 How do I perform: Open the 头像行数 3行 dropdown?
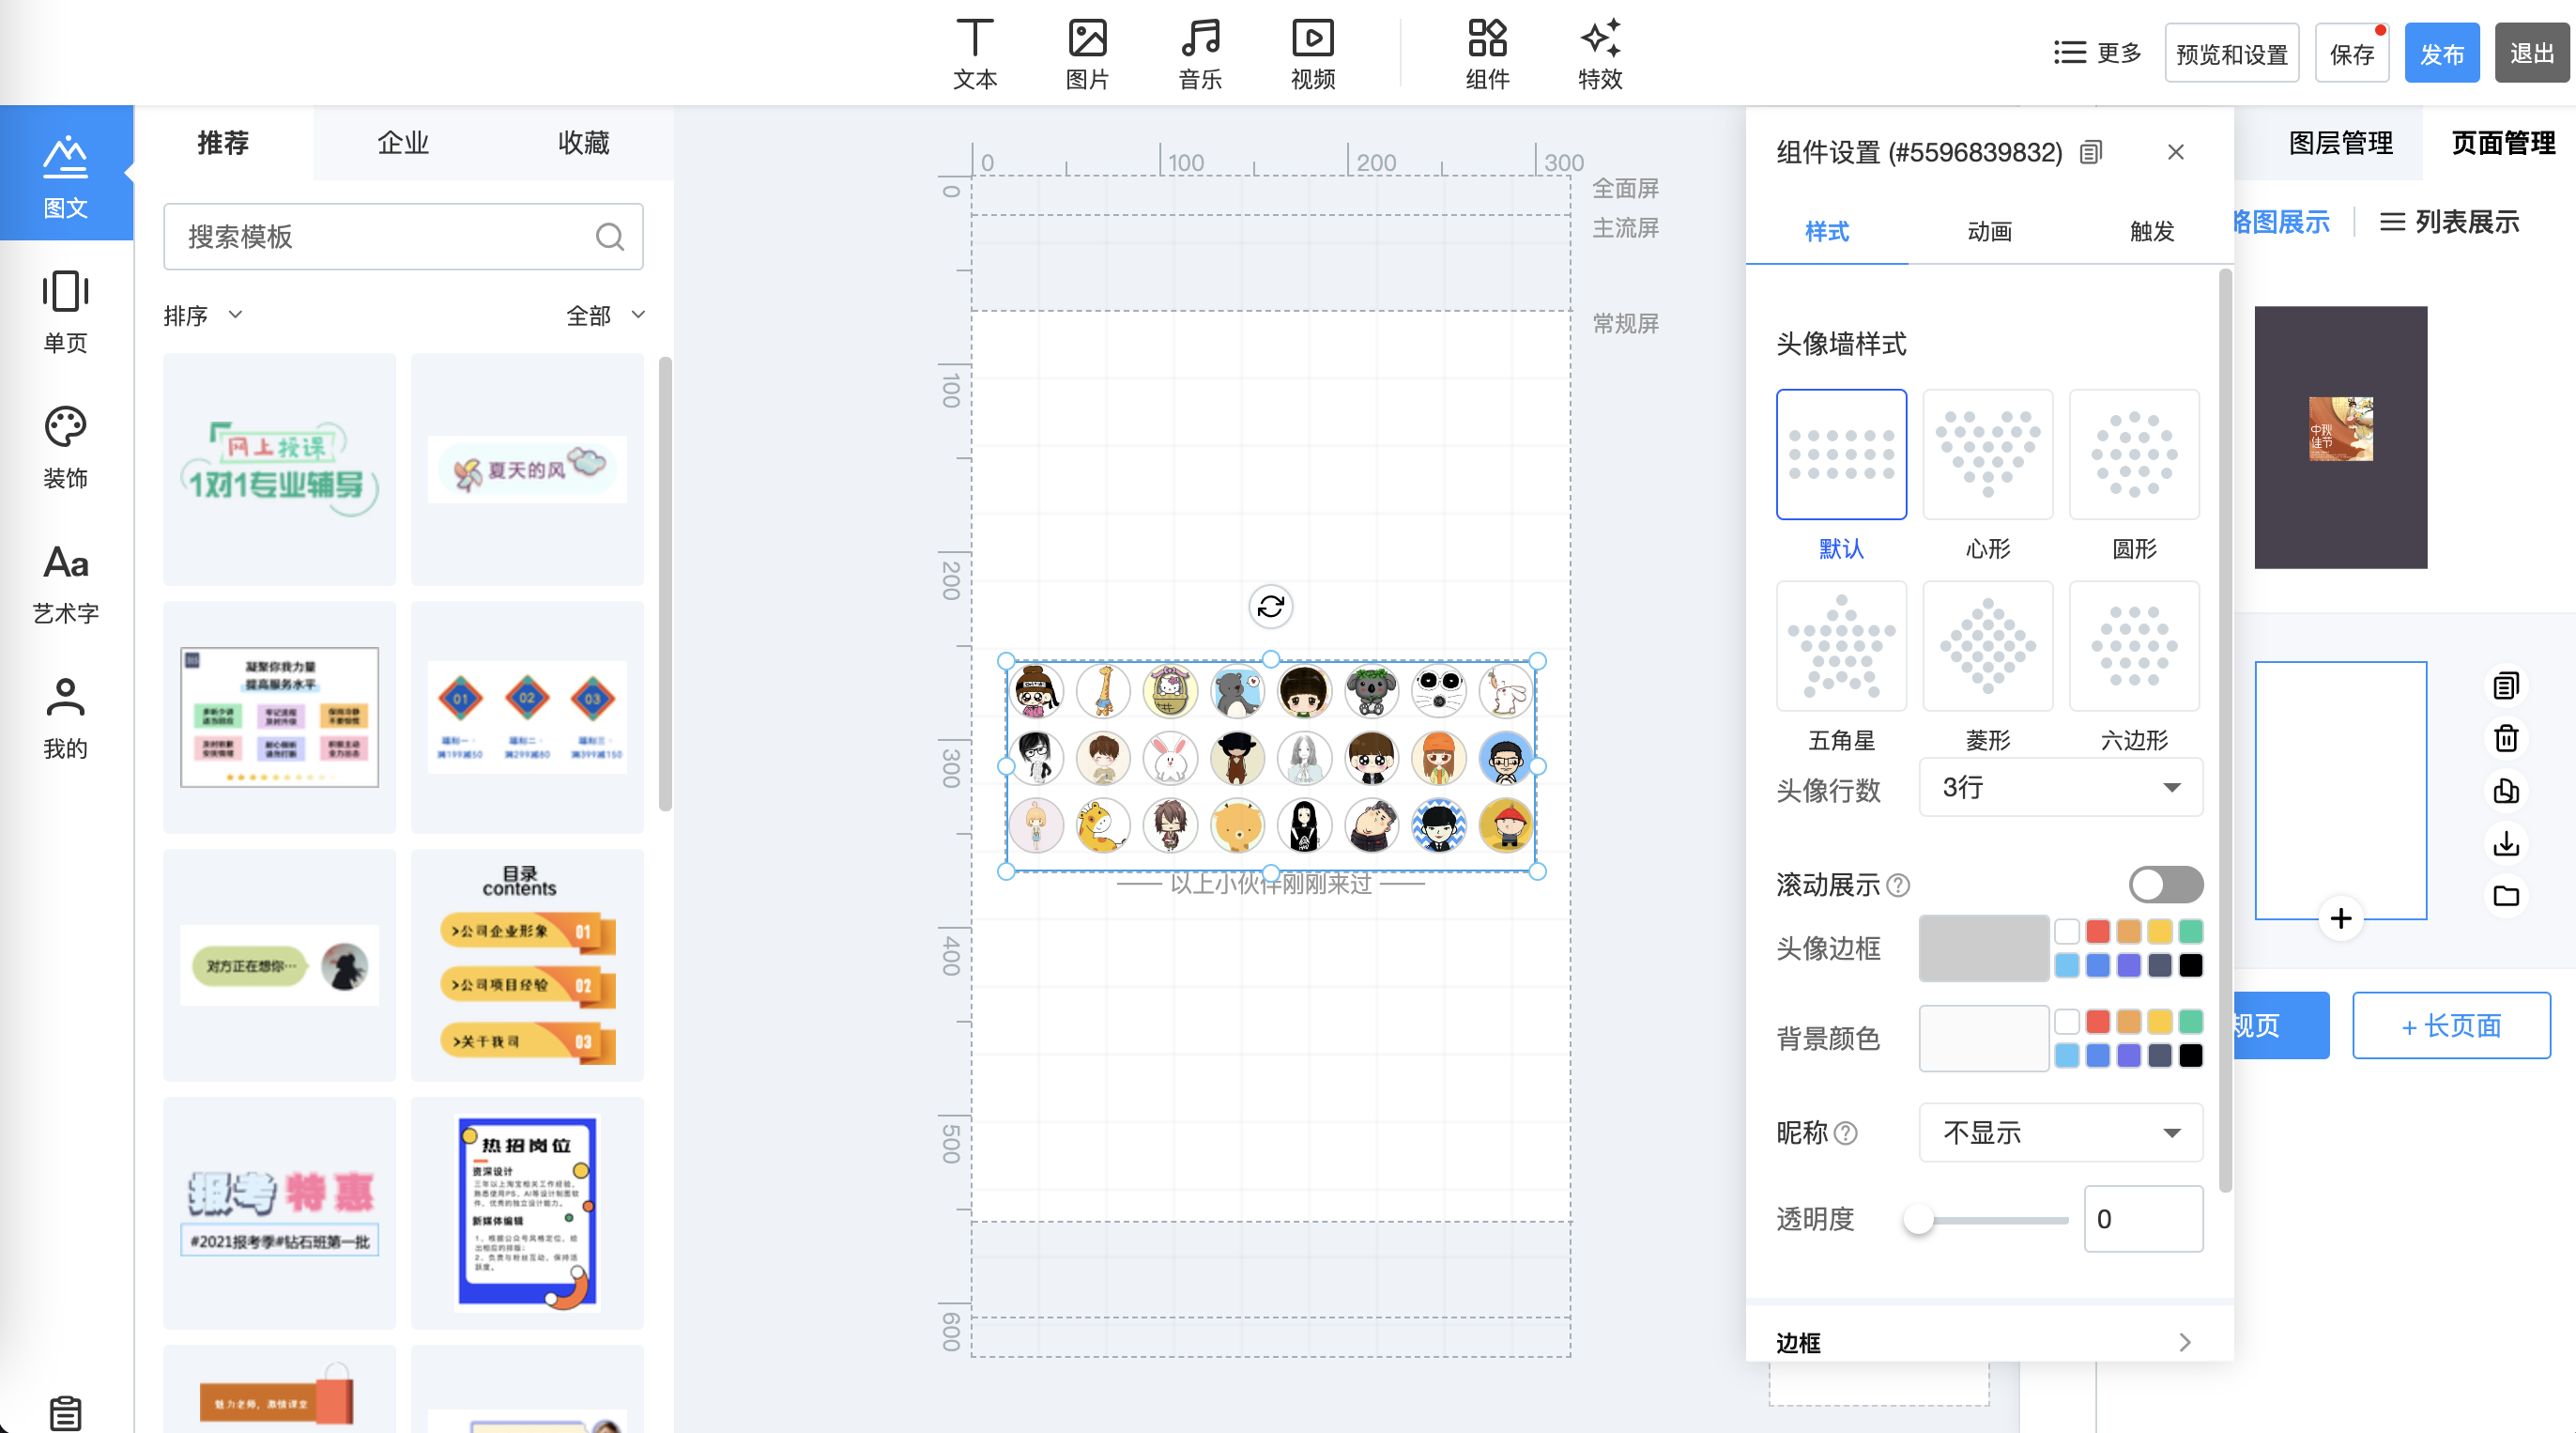(2060, 788)
